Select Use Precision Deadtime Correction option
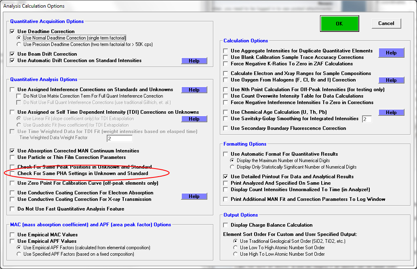This screenshot has height=269, width=417. tap(19, 44)
